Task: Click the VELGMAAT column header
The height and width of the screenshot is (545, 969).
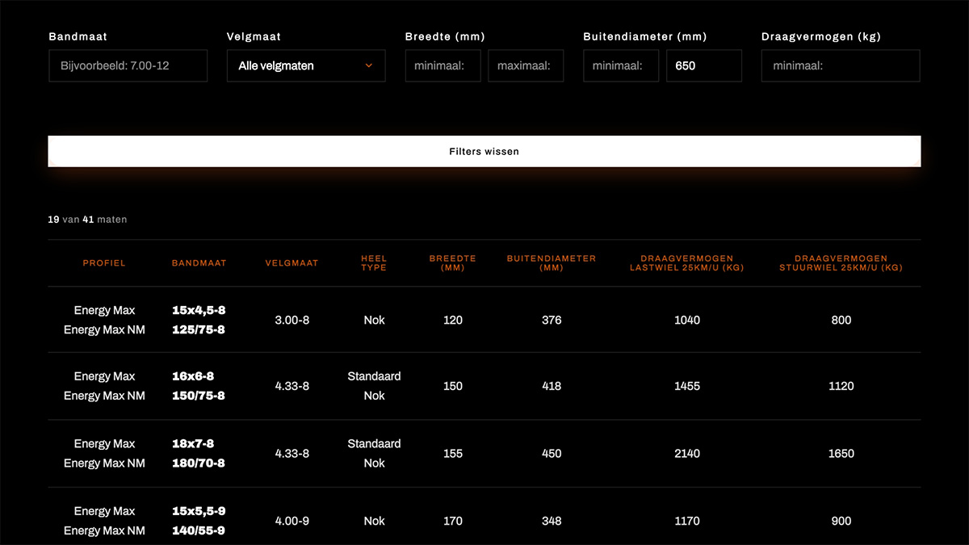Action: pos(292,263)
